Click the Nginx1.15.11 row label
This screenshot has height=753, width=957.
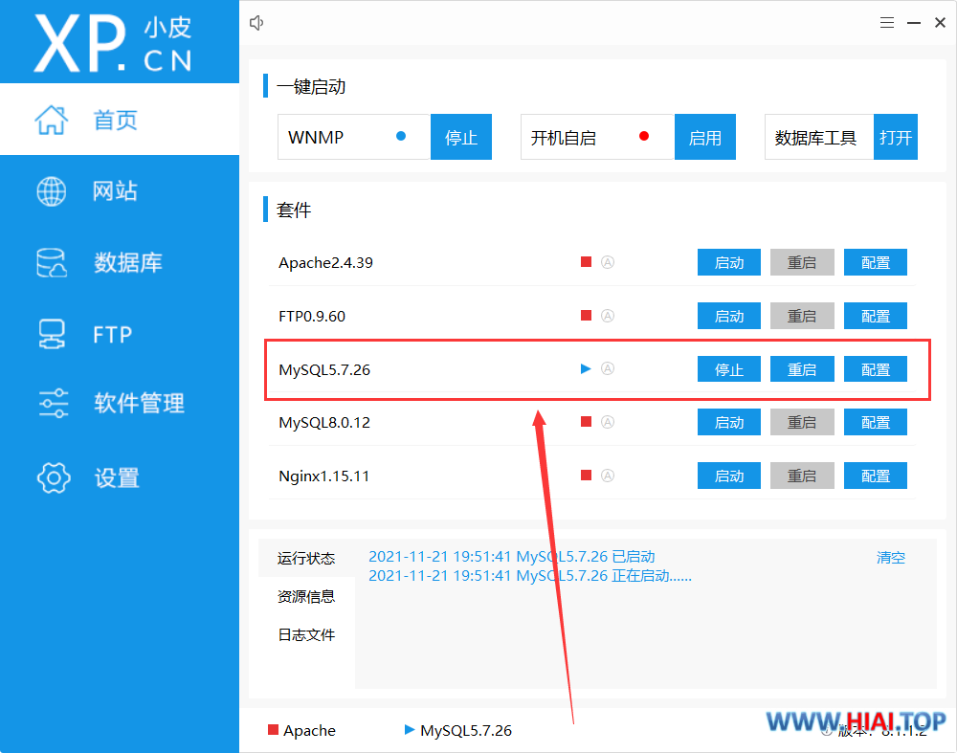pos(324,476)
